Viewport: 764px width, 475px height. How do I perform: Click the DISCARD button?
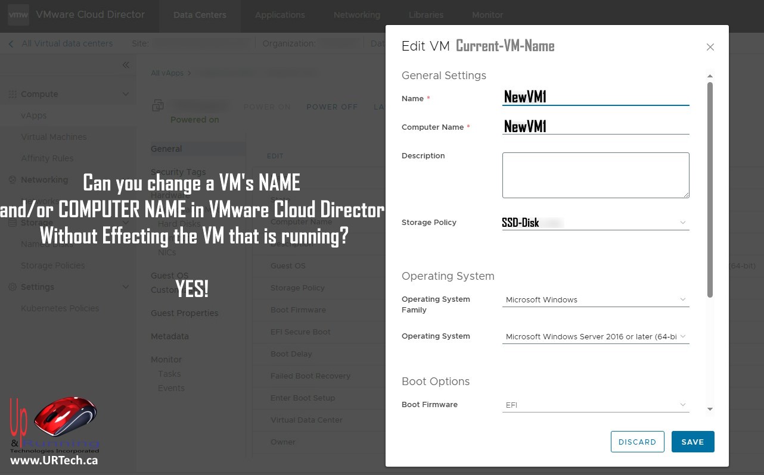point(637,442)
